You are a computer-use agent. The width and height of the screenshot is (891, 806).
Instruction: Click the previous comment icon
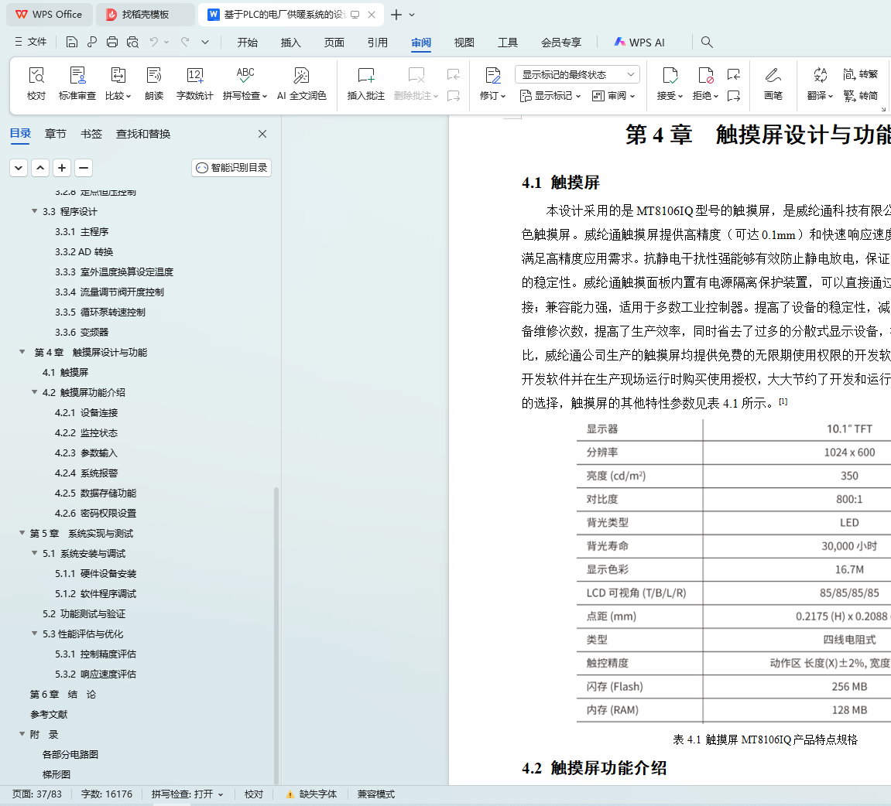454,74
